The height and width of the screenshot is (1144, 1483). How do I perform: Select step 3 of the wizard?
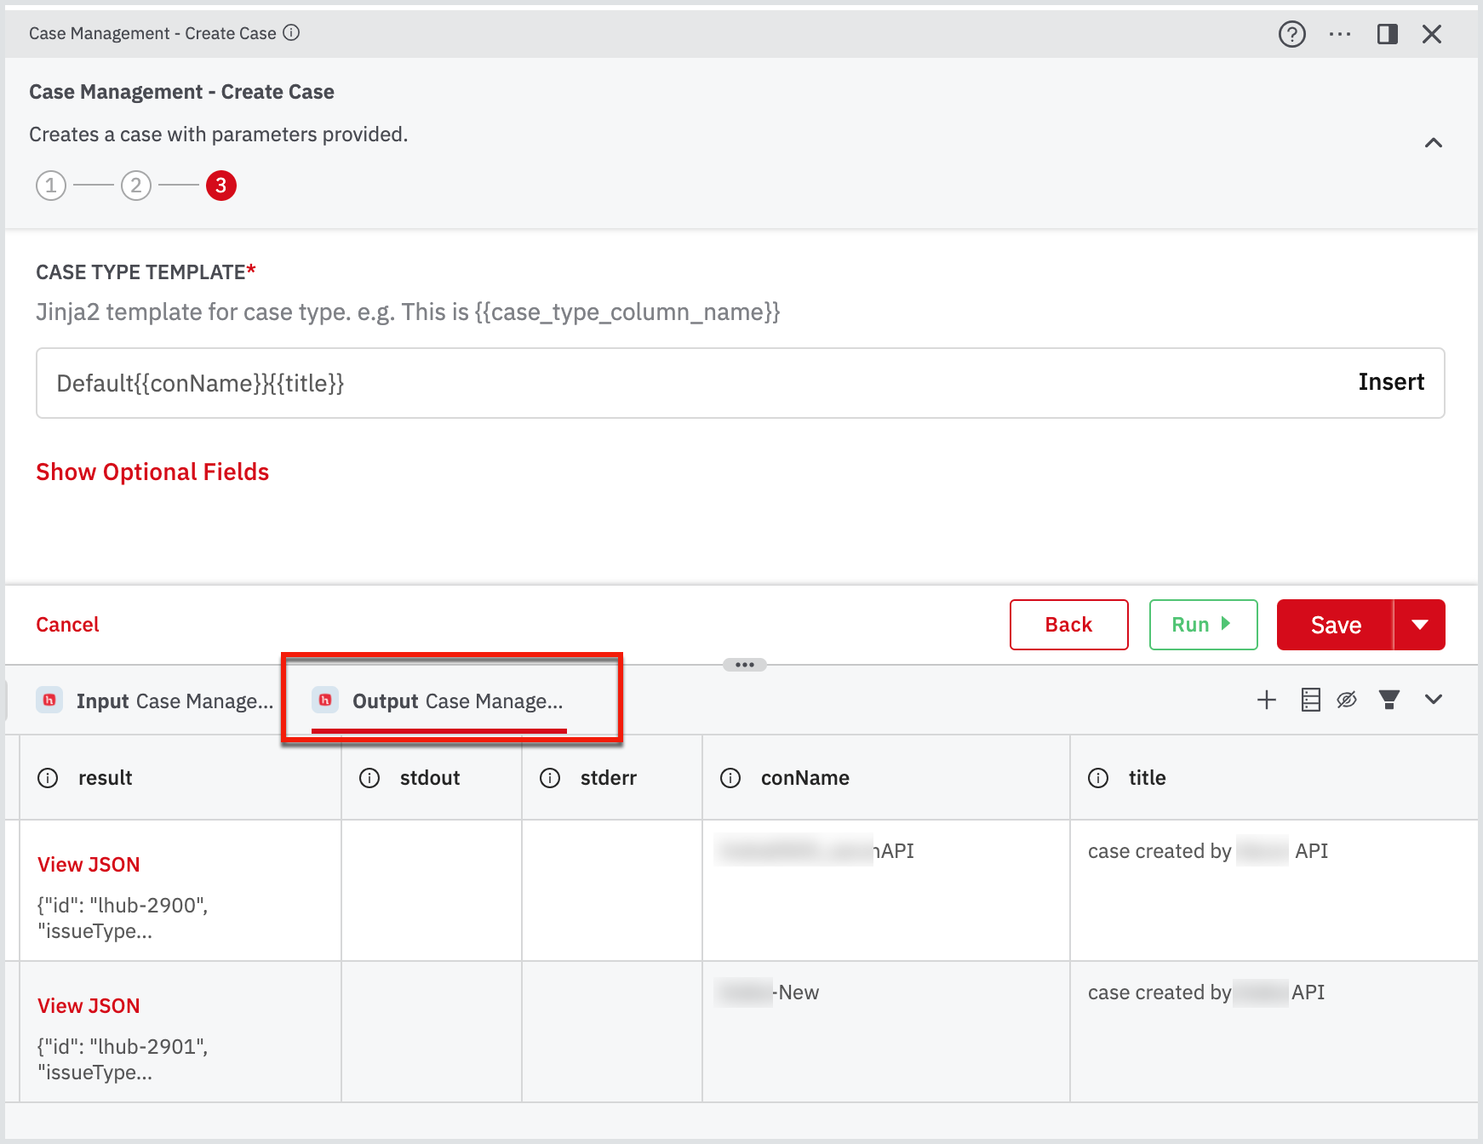click(221, 185)
